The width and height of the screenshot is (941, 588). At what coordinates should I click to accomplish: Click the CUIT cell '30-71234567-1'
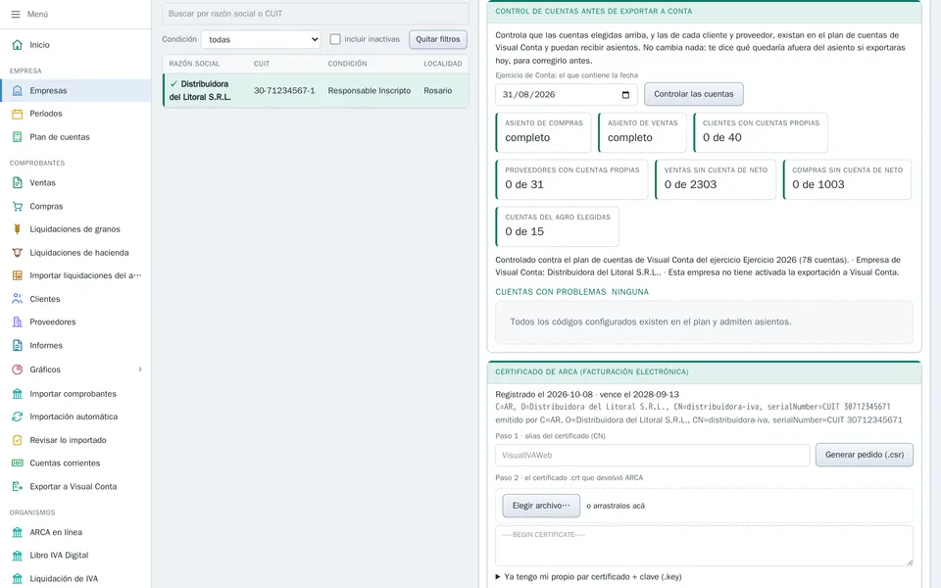pyautogui.click(x=284, y=90)
